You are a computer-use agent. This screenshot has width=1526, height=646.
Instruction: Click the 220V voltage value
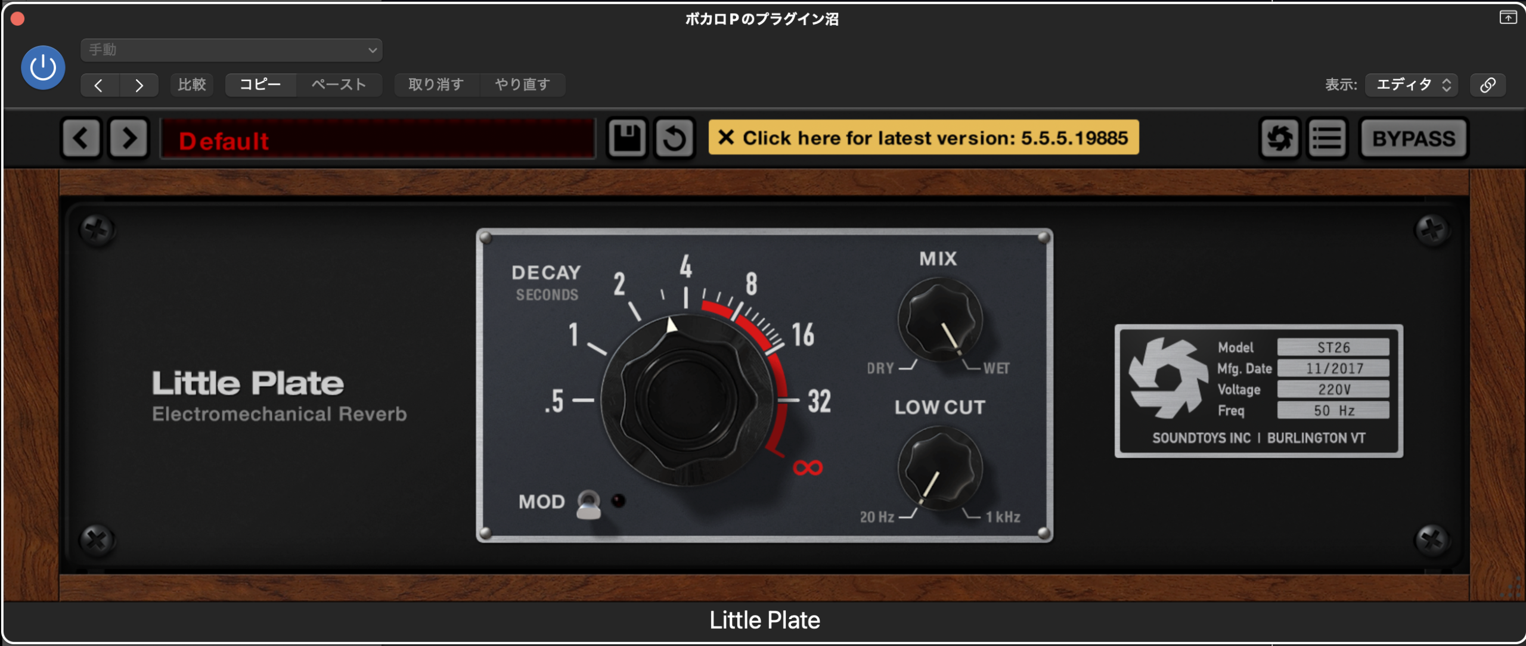tap(1333, 389)
